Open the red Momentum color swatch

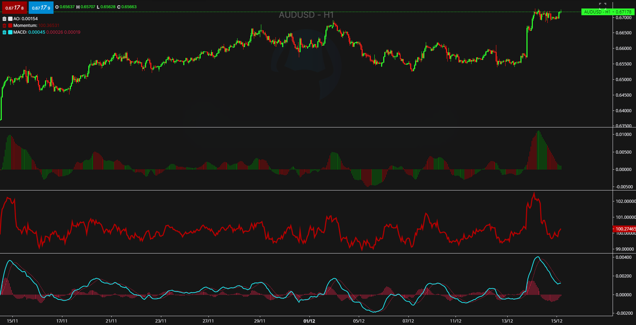click(x=10, y=25)
